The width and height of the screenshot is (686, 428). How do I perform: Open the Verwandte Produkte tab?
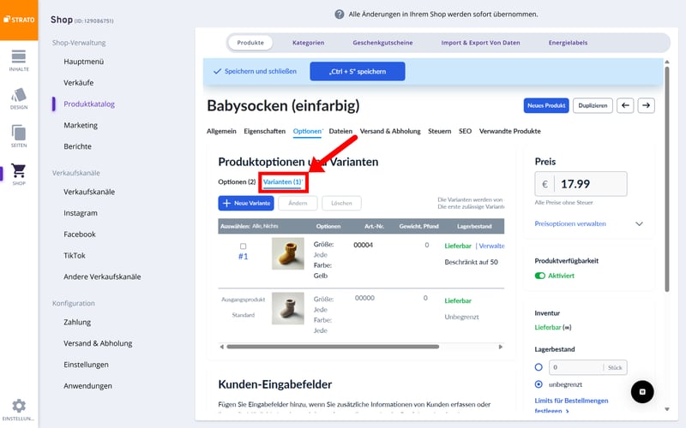coord(509,131)
